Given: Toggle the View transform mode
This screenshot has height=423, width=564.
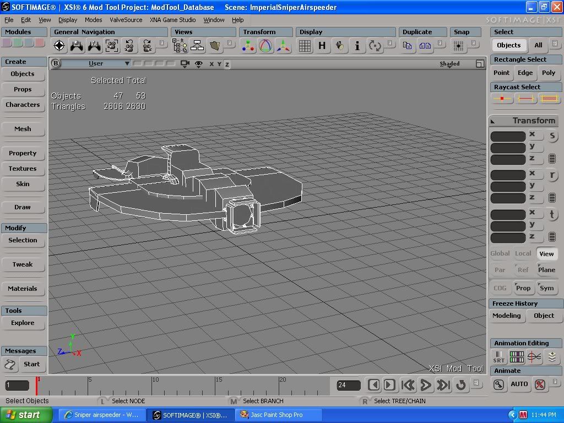Looking at the screenshot, I should (546, 253).
